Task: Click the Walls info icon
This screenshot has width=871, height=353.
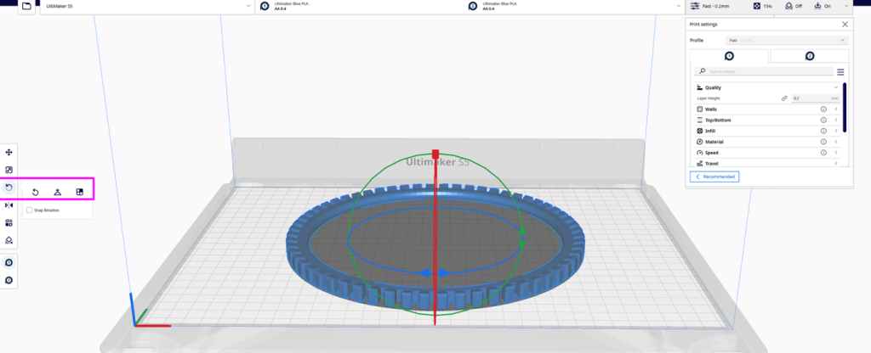Action: coord(823,109)
